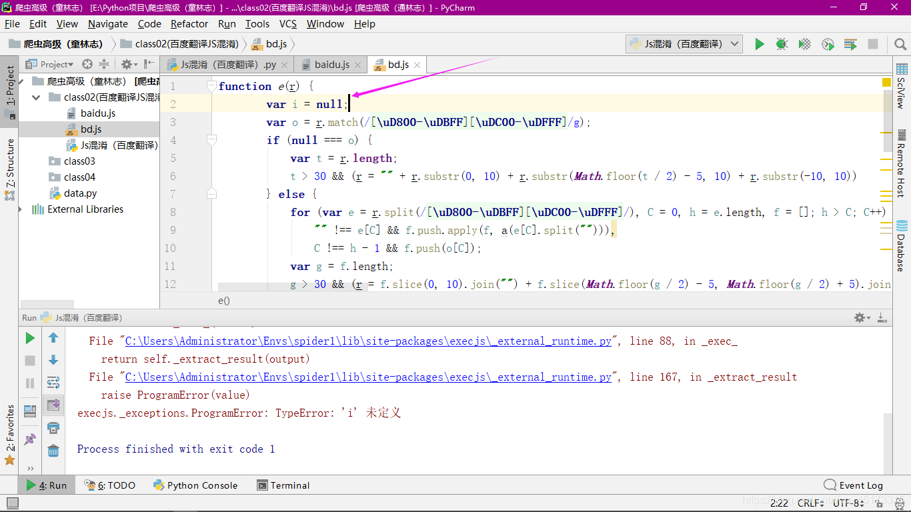911x512 pixels.
Task: Jump down the stack trace arrow
Action: [53, 360]
